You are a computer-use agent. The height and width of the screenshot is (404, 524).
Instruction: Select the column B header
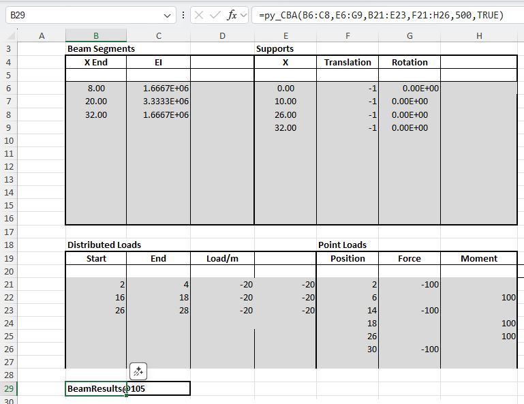tap(95, 35)
